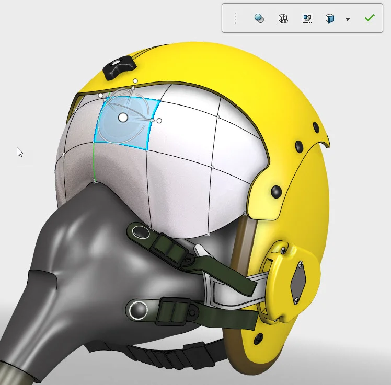Click the dotted drag handle of the toolbar
This screenshot has width=391, height=385.
235,19
